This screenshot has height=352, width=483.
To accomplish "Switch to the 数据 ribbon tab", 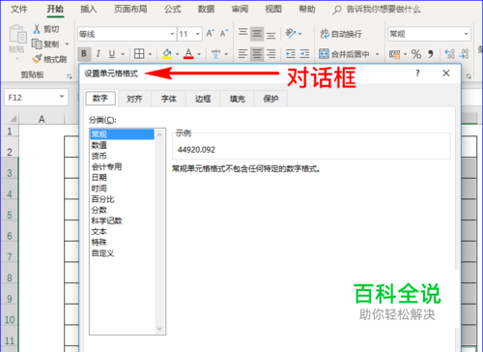I will point(206,9).
